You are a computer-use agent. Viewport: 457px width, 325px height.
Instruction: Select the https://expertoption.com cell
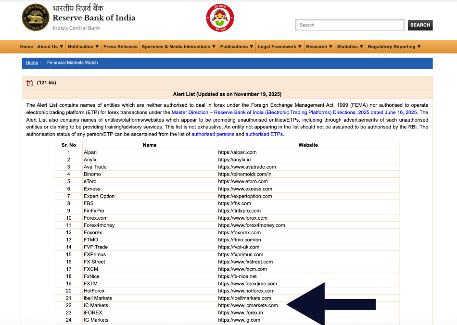[x=308, y=196]
